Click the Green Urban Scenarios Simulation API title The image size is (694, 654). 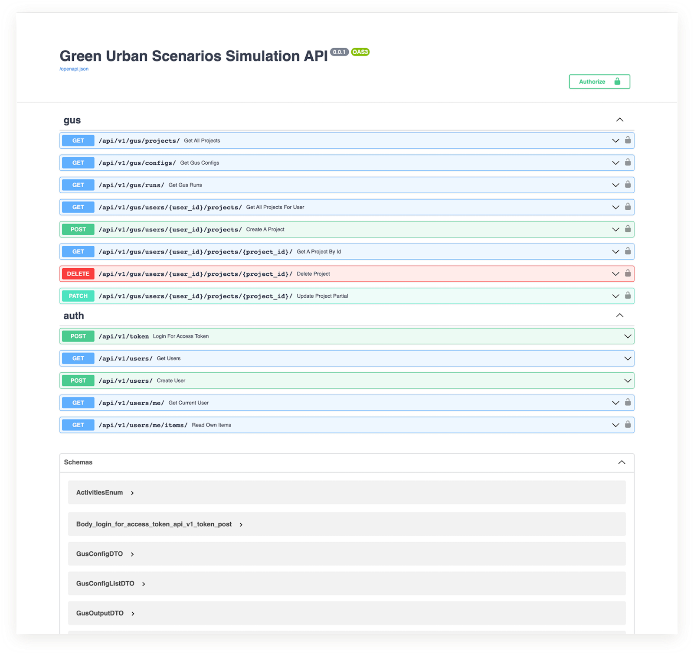click(193, 56)
